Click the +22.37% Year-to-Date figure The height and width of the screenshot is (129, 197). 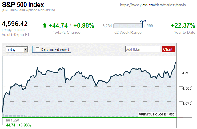click(x=183, y=25)
